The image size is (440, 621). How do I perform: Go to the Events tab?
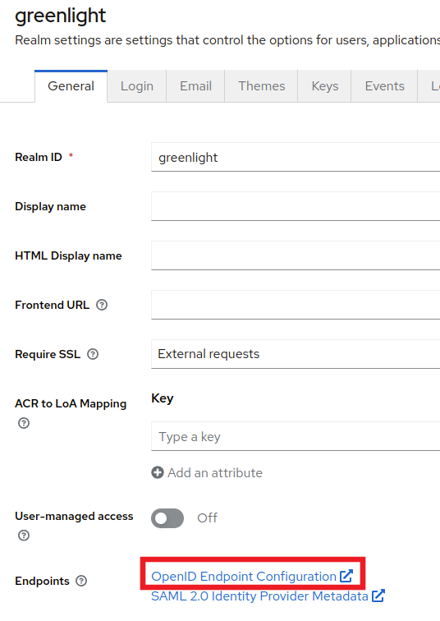coord(384,86)
